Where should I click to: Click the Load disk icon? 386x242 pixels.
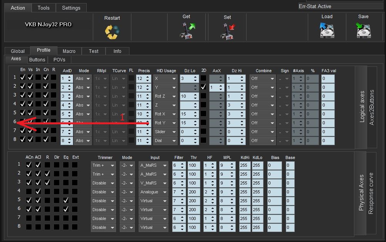327,30
